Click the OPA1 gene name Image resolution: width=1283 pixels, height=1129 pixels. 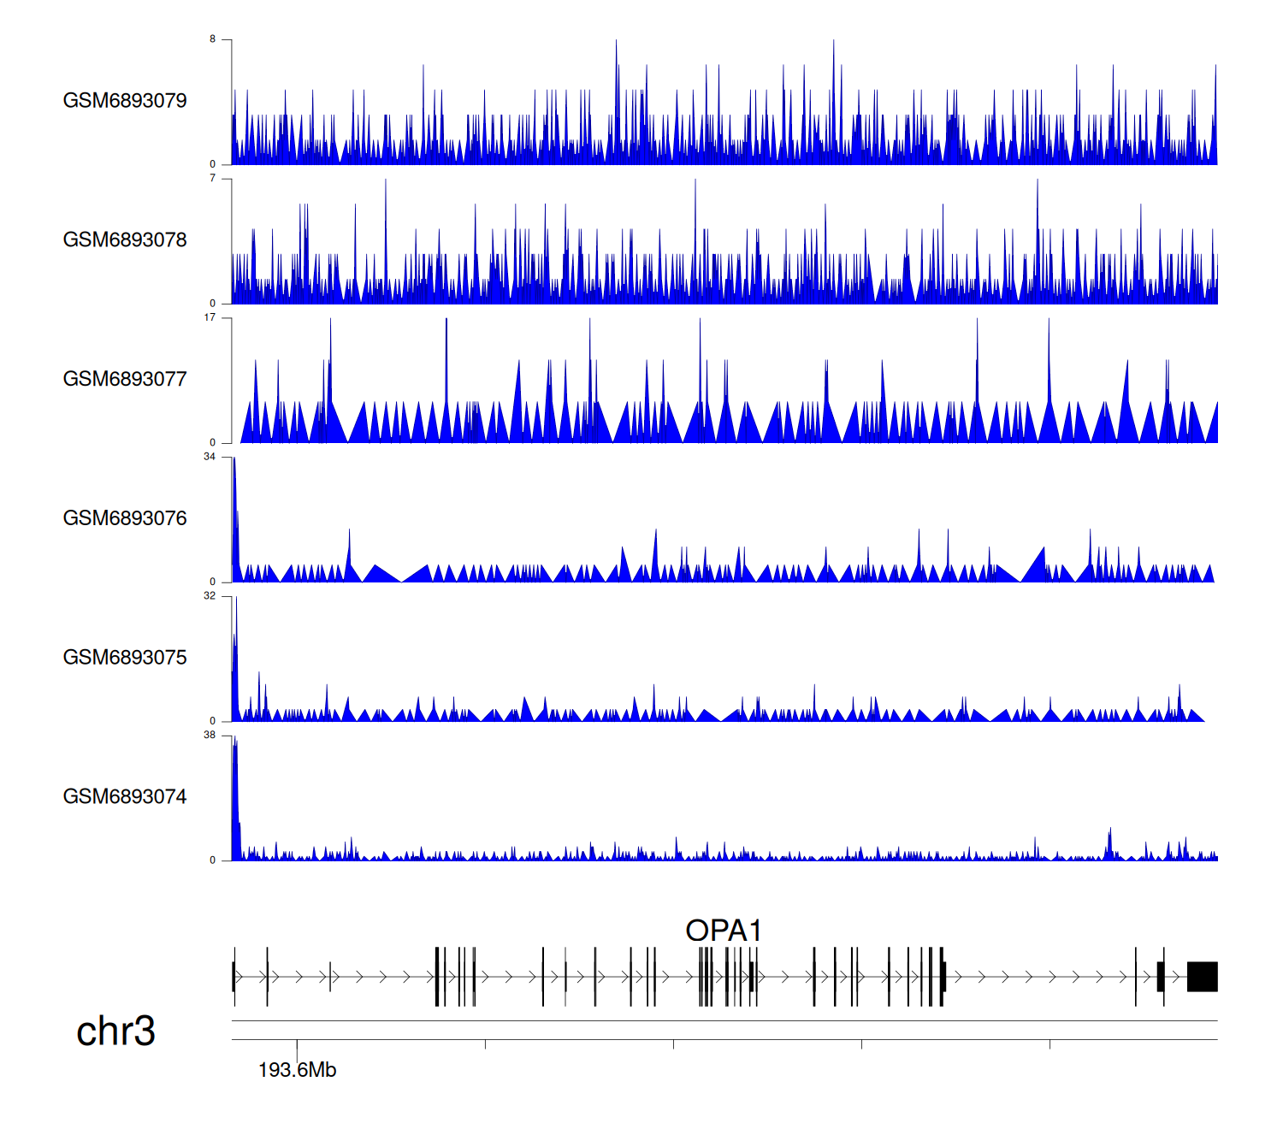coord(723,931)
